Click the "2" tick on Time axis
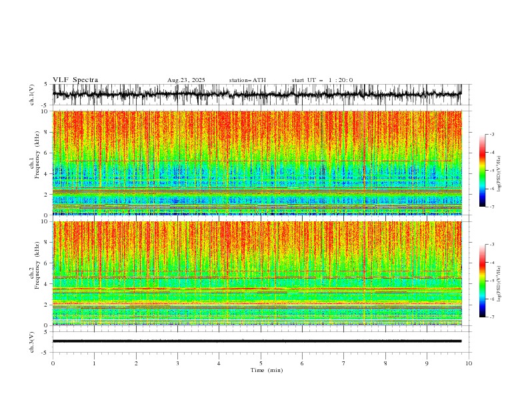Viewport: 528px width, 408px height. [136, 363]
